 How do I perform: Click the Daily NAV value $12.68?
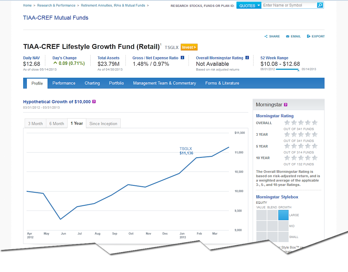tap(32, 64)
